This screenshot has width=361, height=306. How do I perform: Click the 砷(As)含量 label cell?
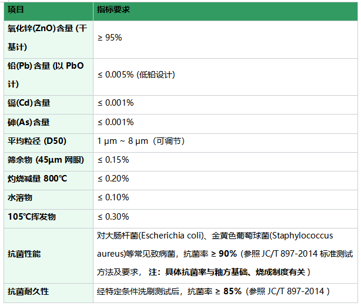coord(49,124)
